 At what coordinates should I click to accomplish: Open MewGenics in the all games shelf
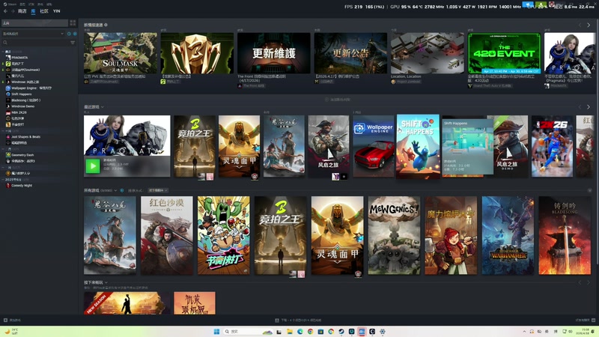point(394,235)
